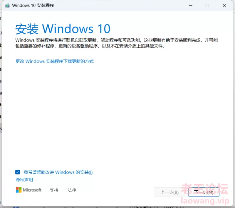
Task: Uncheck '我希望帮助改进 Windows 的安装' checkbox
Action: click(18, 172)
